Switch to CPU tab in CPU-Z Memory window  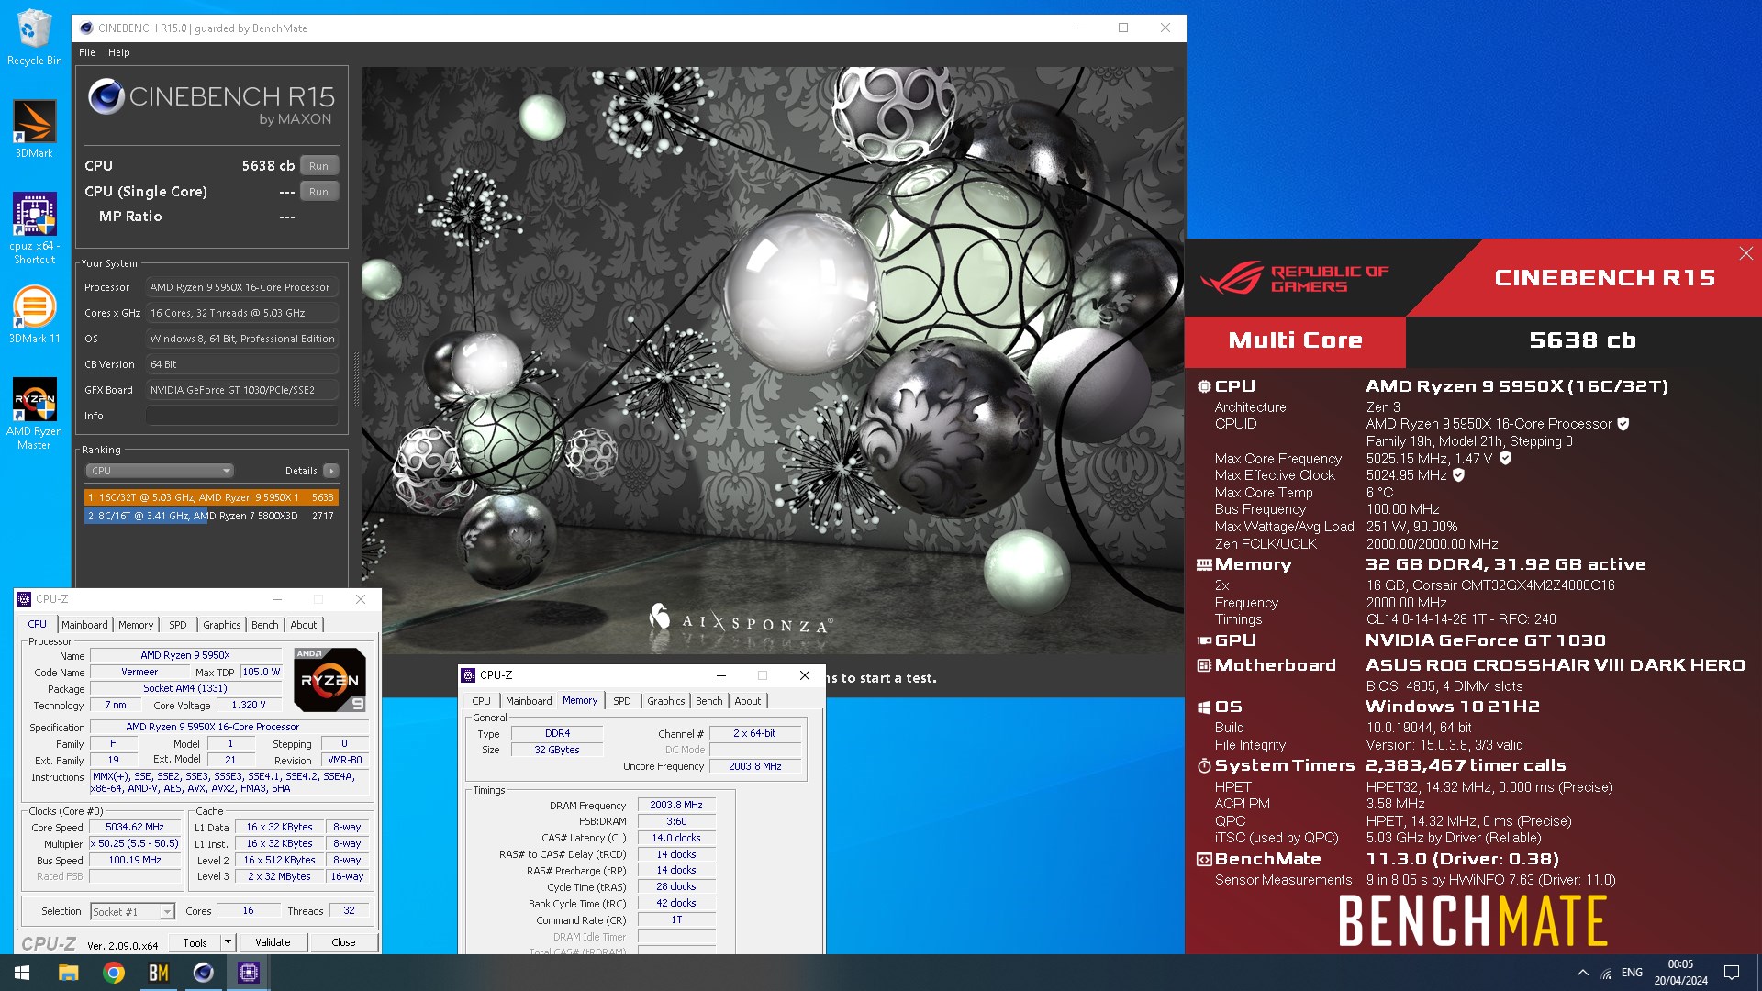[481, 701]
